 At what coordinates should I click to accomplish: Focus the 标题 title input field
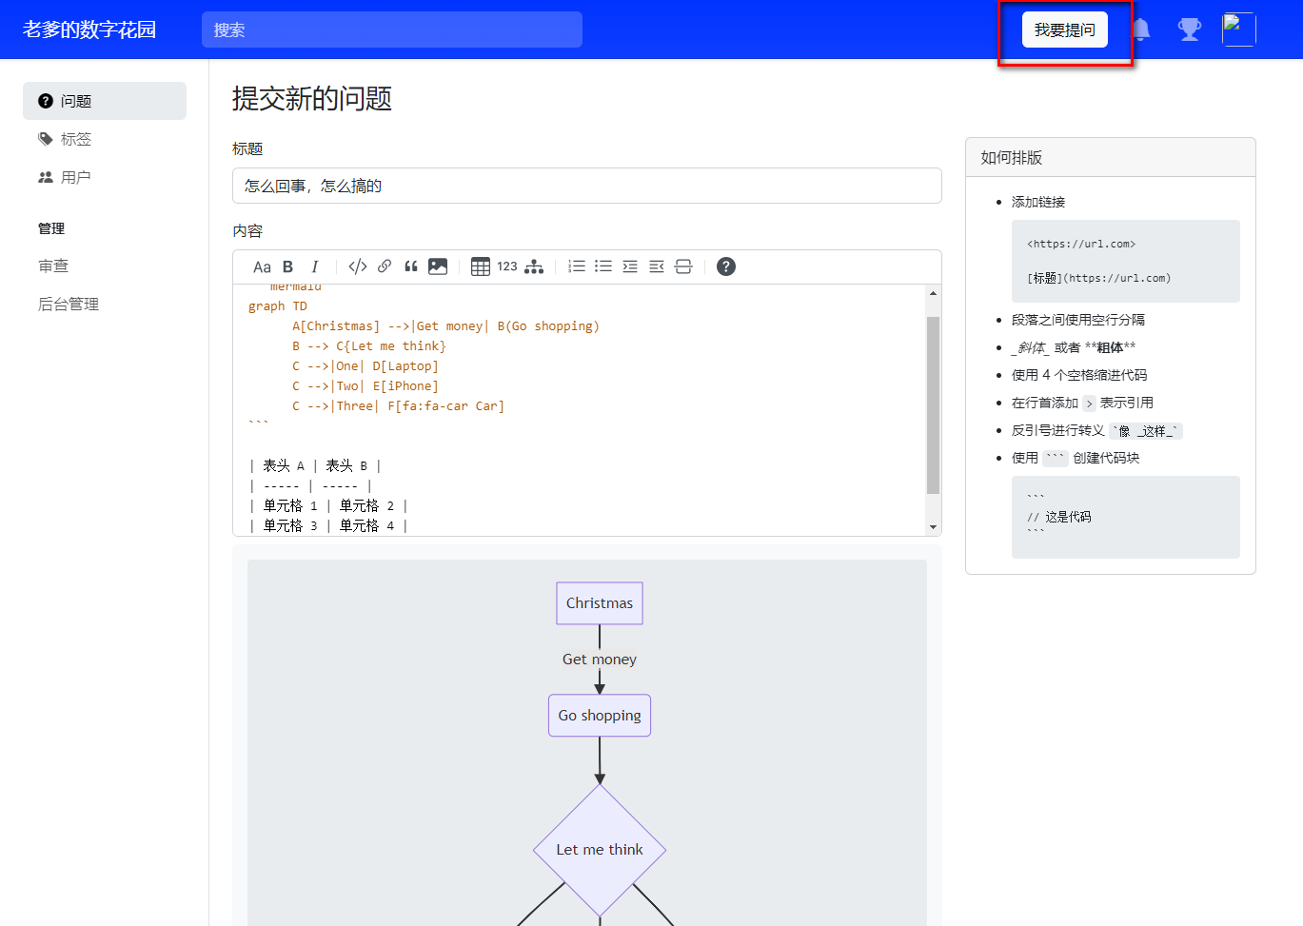pyautogui.click(x=586, y=186)
